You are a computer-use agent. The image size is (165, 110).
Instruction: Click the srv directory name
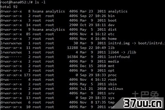[111, 93]
